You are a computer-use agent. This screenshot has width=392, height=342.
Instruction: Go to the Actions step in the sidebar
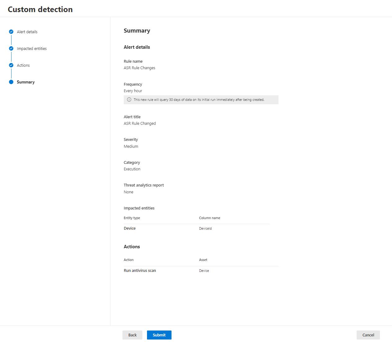tap(23, 65)
